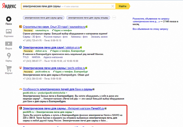The width and height of the screenshot is (183, 127).
Task: Click phone number +7 (343) 389-87-77
Action: (x=32, y=61)
